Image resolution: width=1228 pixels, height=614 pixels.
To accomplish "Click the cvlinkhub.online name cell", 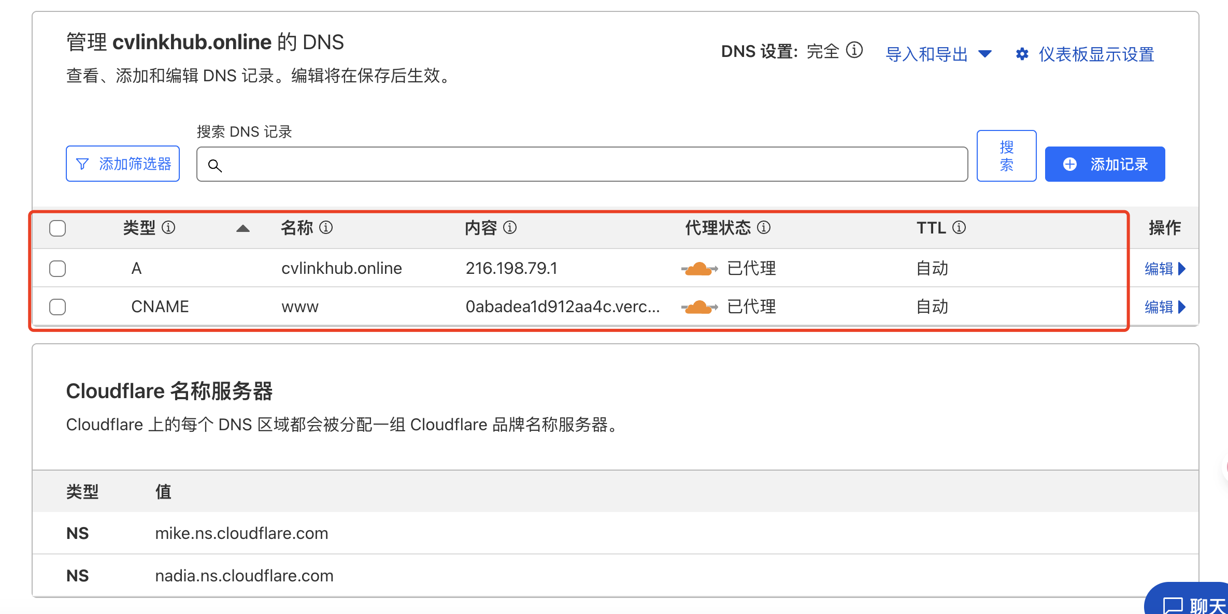I will 341,268.
